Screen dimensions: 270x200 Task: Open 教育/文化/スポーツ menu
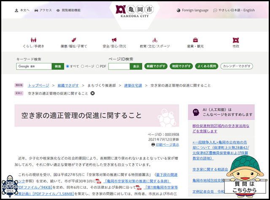pos(155,43)
